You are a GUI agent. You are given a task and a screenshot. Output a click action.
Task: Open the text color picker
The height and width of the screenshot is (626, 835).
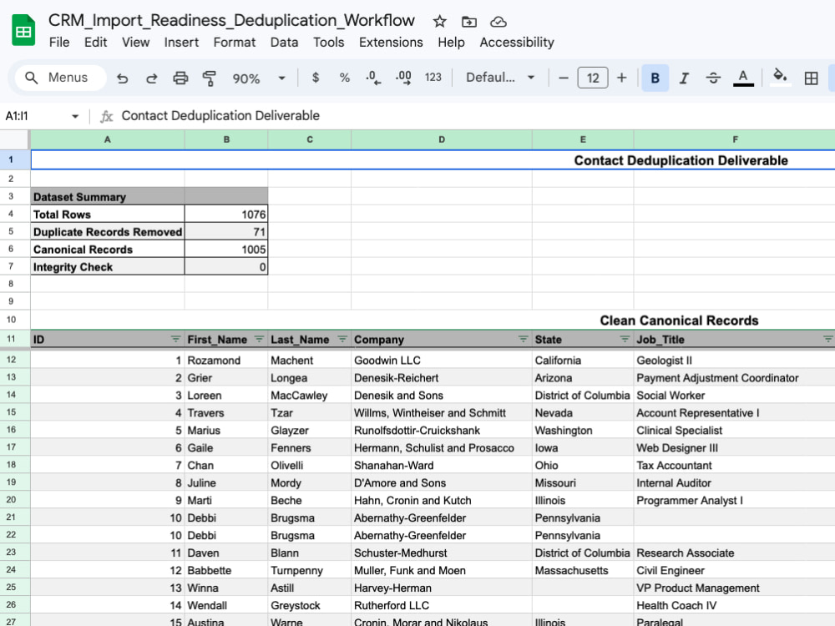(x=743, y=78)
